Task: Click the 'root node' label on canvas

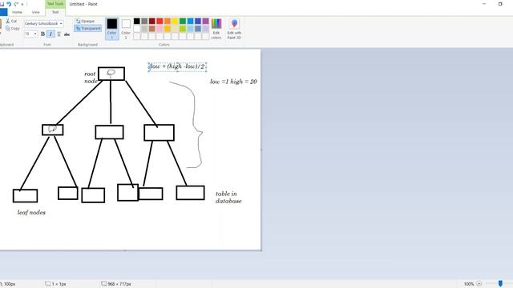Action: pos(91,78)
